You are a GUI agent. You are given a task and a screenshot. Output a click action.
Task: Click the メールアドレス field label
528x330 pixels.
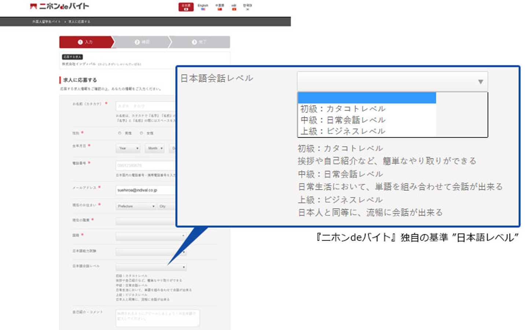[x=84, y=188]
